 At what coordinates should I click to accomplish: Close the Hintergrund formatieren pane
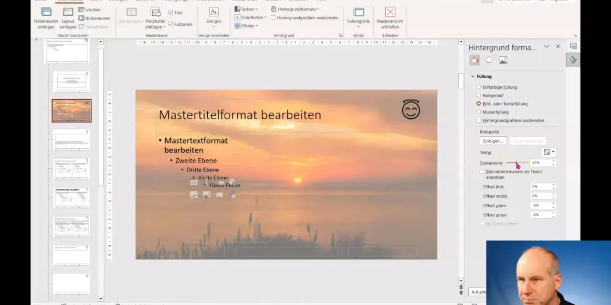pyautogui.click(x=558, y=46)
